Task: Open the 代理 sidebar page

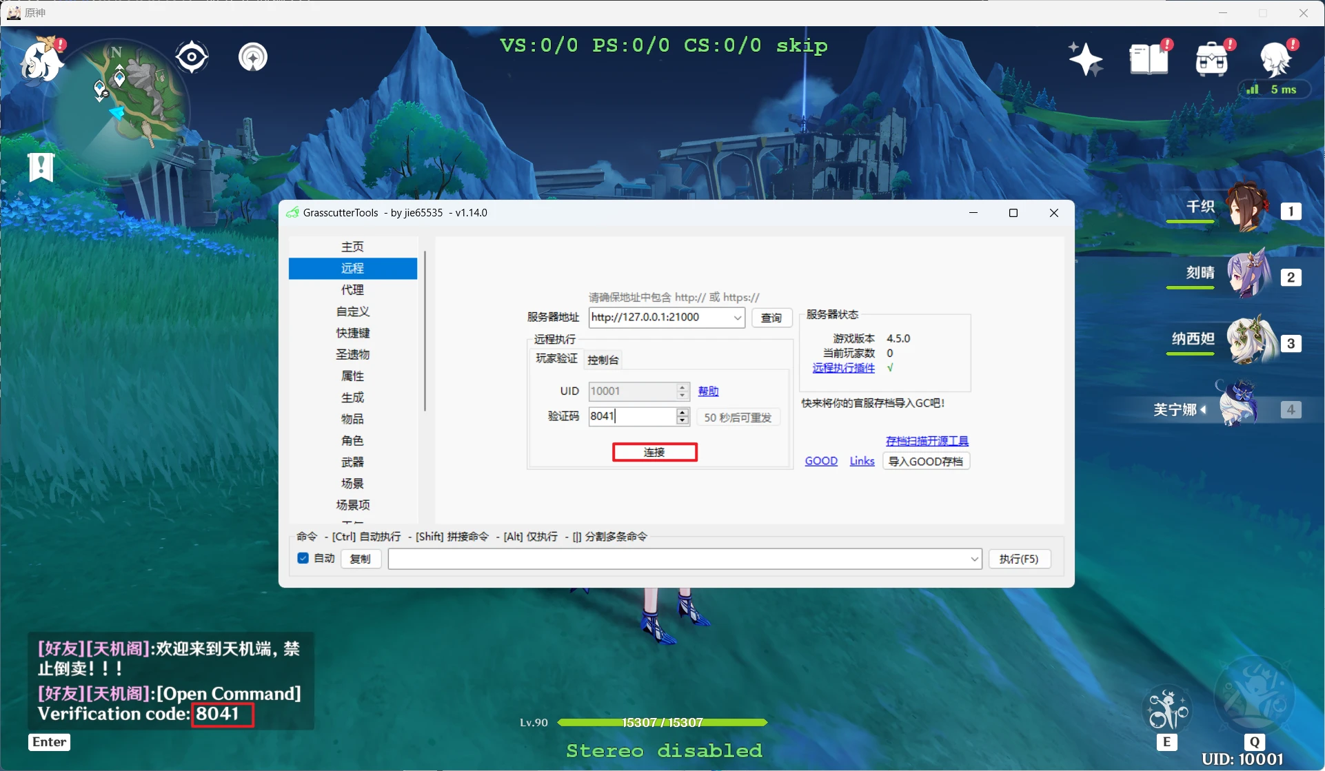Action: tap(352, 289)
